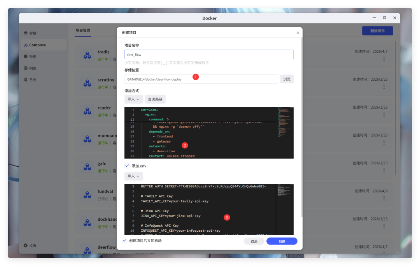Open more options for scrutiny project
This screenshot has width=420, height=266.
coord(384,86)
